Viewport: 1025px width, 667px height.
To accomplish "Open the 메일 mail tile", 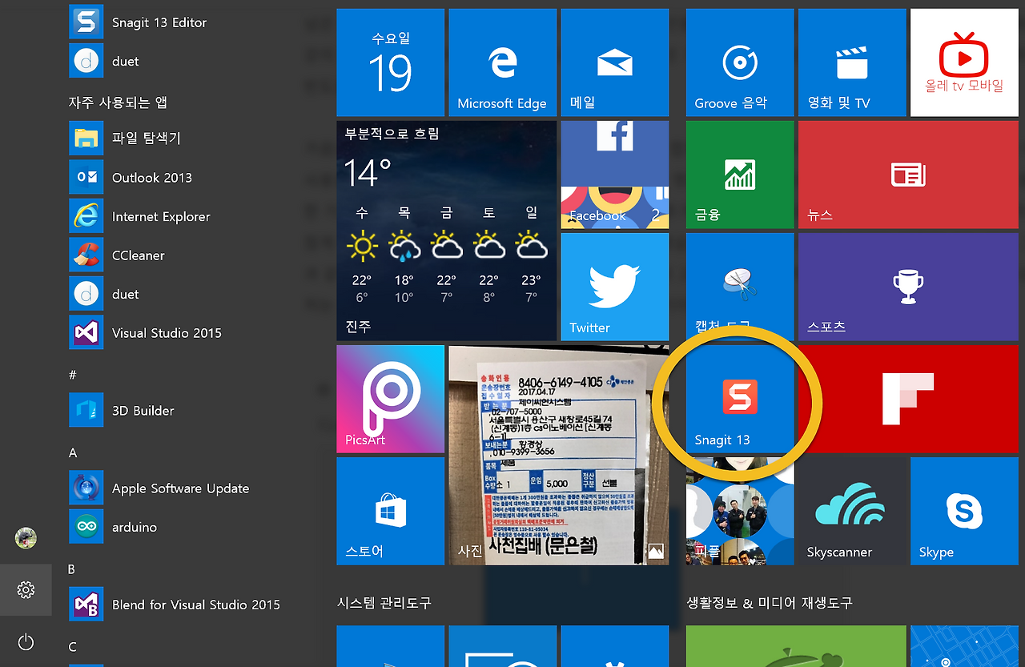I will (614, 62).
